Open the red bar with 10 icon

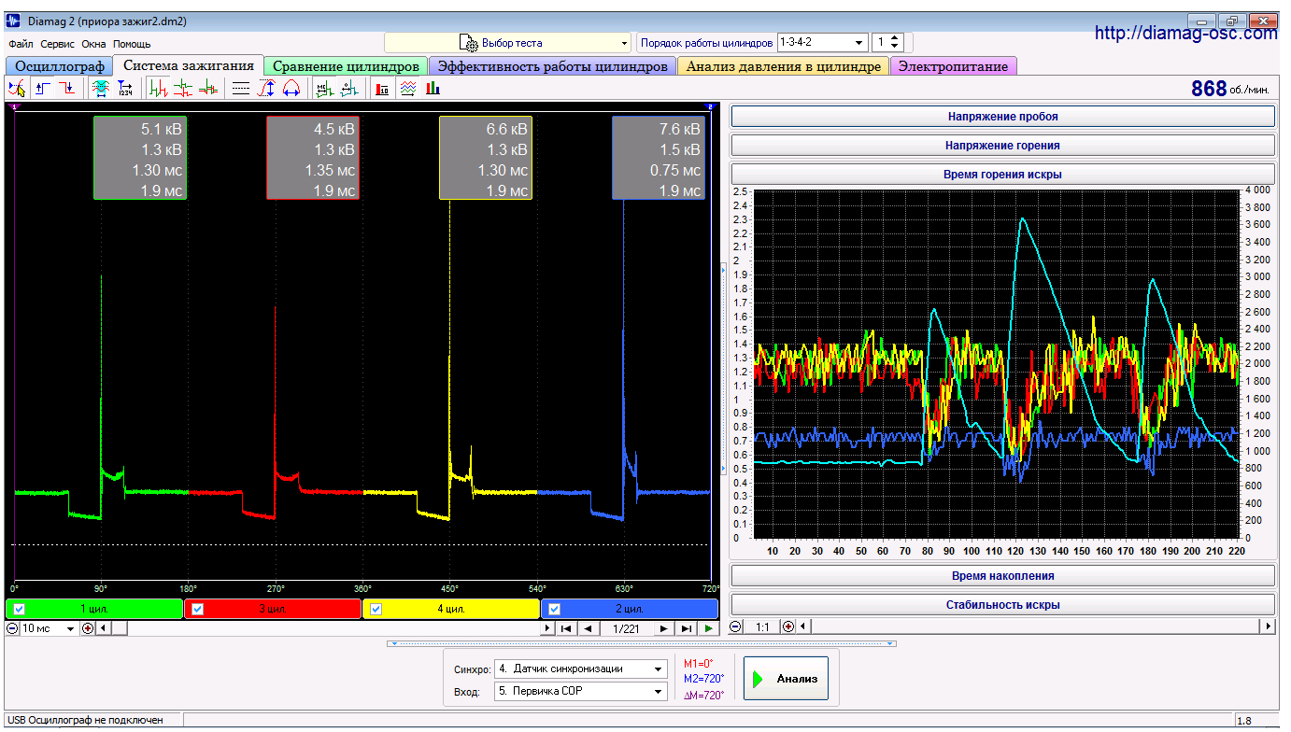tap(382, 89)
